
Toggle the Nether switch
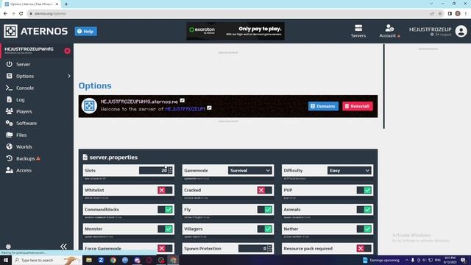pyautogui.click(x=364, y=229)
